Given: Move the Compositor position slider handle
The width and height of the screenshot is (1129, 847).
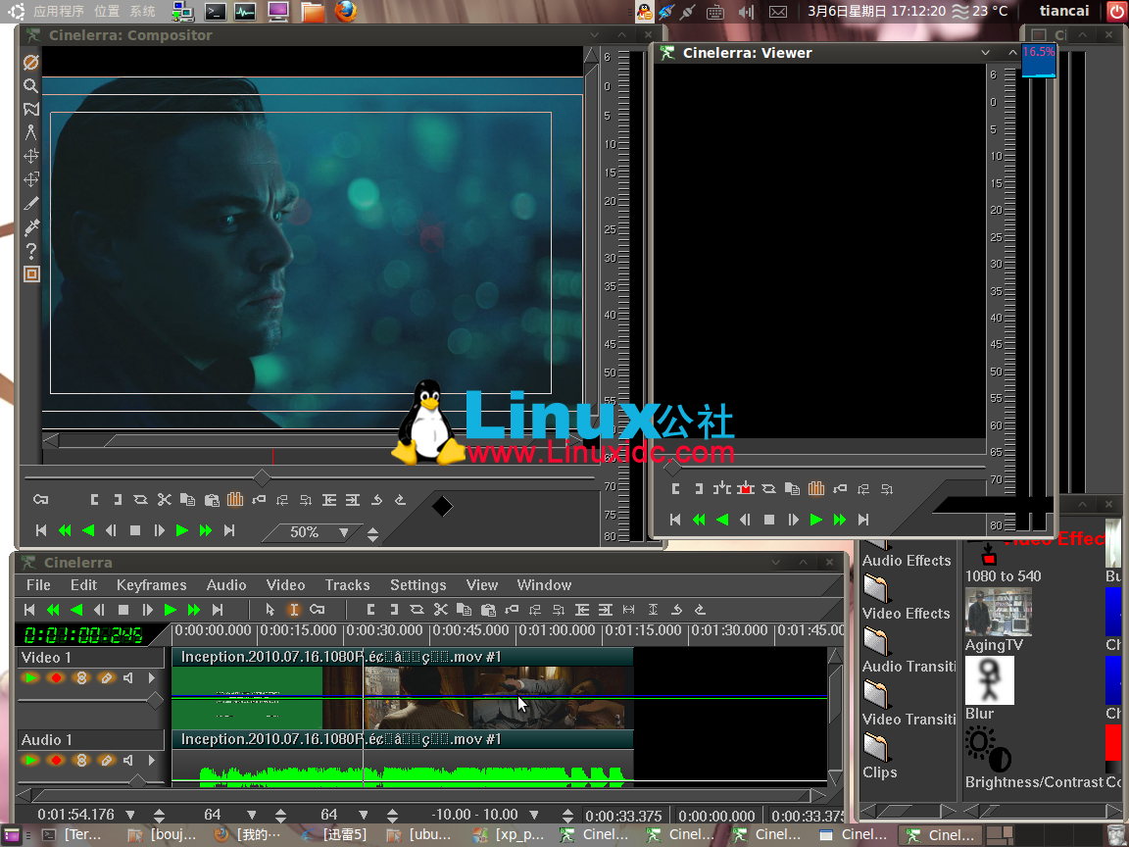Looking at the screenshot, I should click(x=262, y=477).
